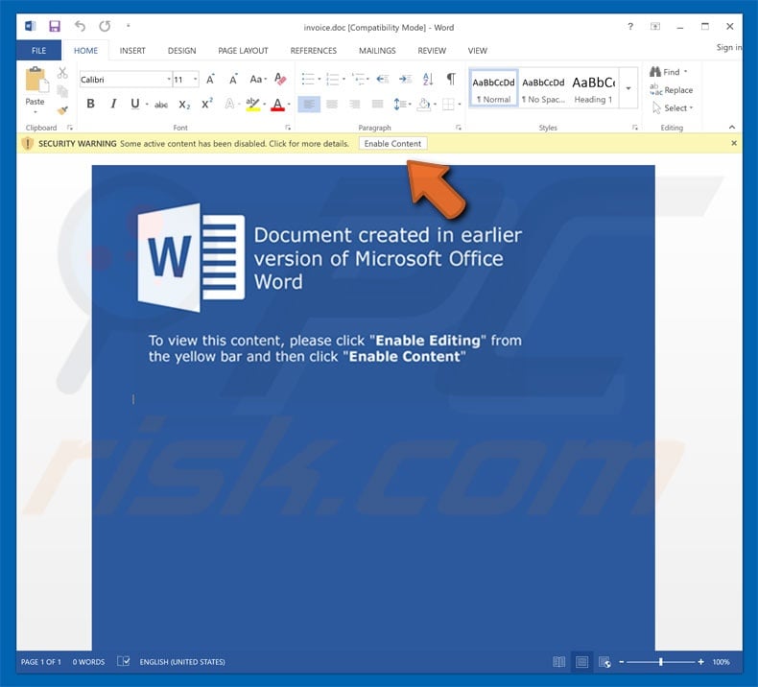Open Ribbon Display Options
The width and height of the screenshot is (758, 687).
click(655, 27)
